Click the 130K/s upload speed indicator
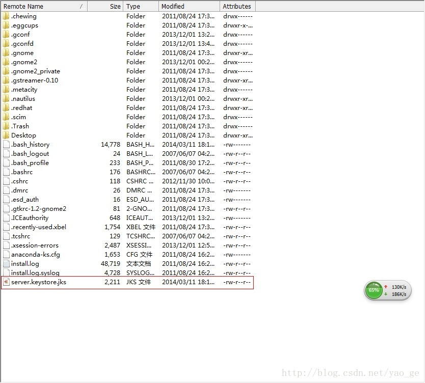This screenshot has height=383, width=425. click(399, 287)
